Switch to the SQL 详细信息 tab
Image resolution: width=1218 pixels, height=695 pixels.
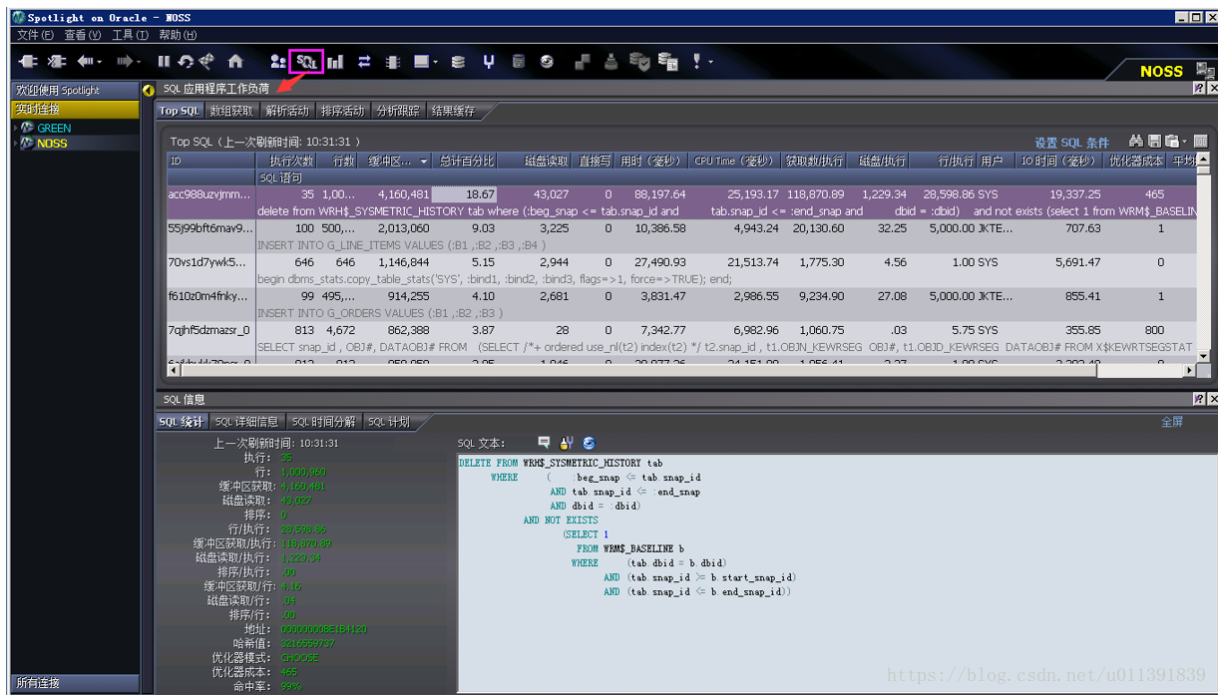246,422
